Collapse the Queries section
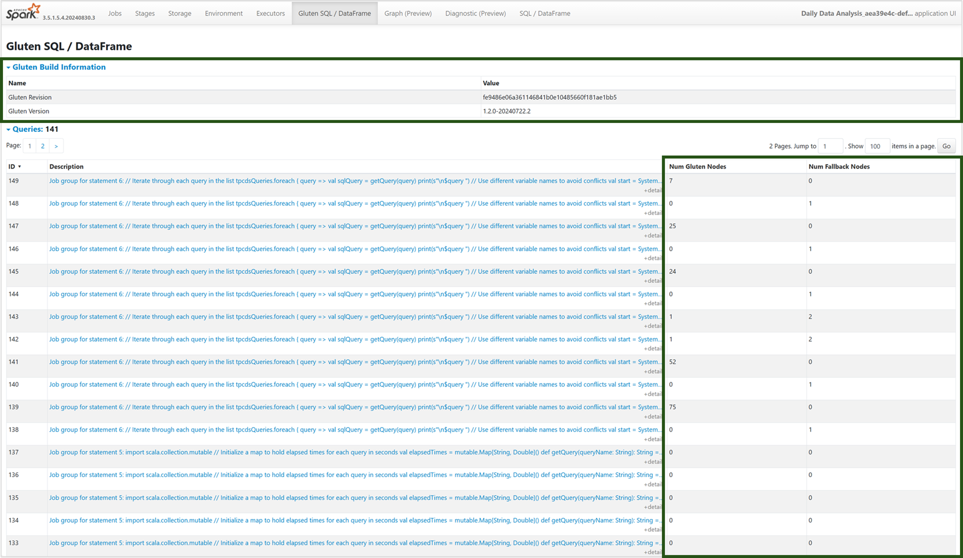This screenshot has height=558, width=963. click(x=27, y=129)
